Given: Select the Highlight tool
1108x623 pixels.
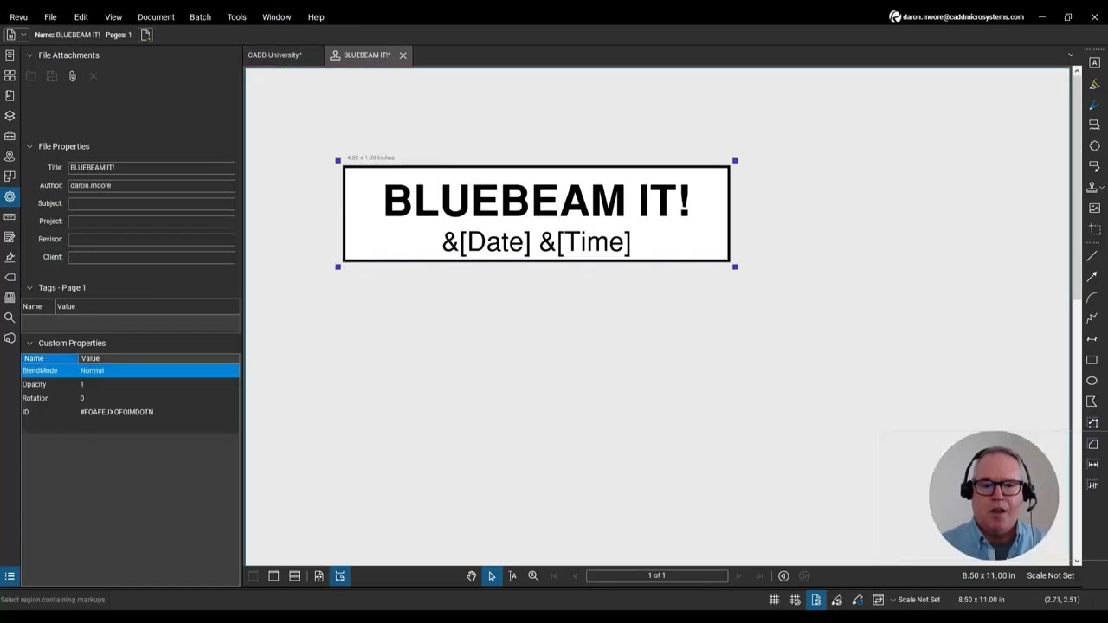Looking at the screenshot, I should [1094, 84].
